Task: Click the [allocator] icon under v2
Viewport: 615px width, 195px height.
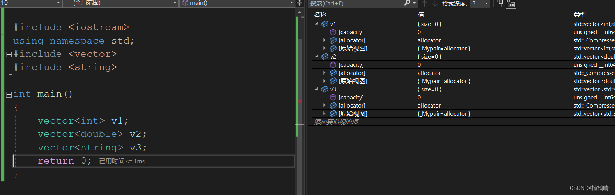Action: (x=333, y=73)
